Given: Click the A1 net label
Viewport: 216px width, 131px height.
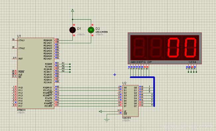Looking at the screenshot, I should point(63,63).
